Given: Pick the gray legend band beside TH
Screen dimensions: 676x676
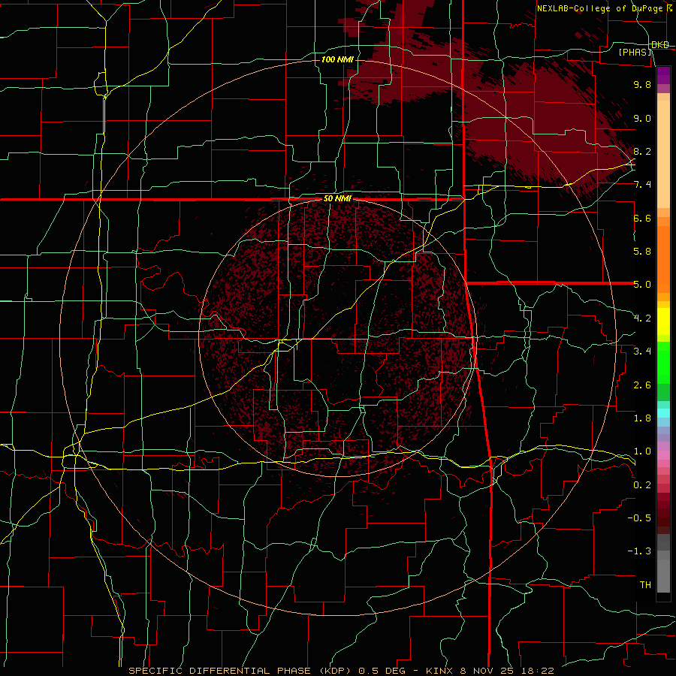Looking at the screenshot, I should tap(663, 578).
